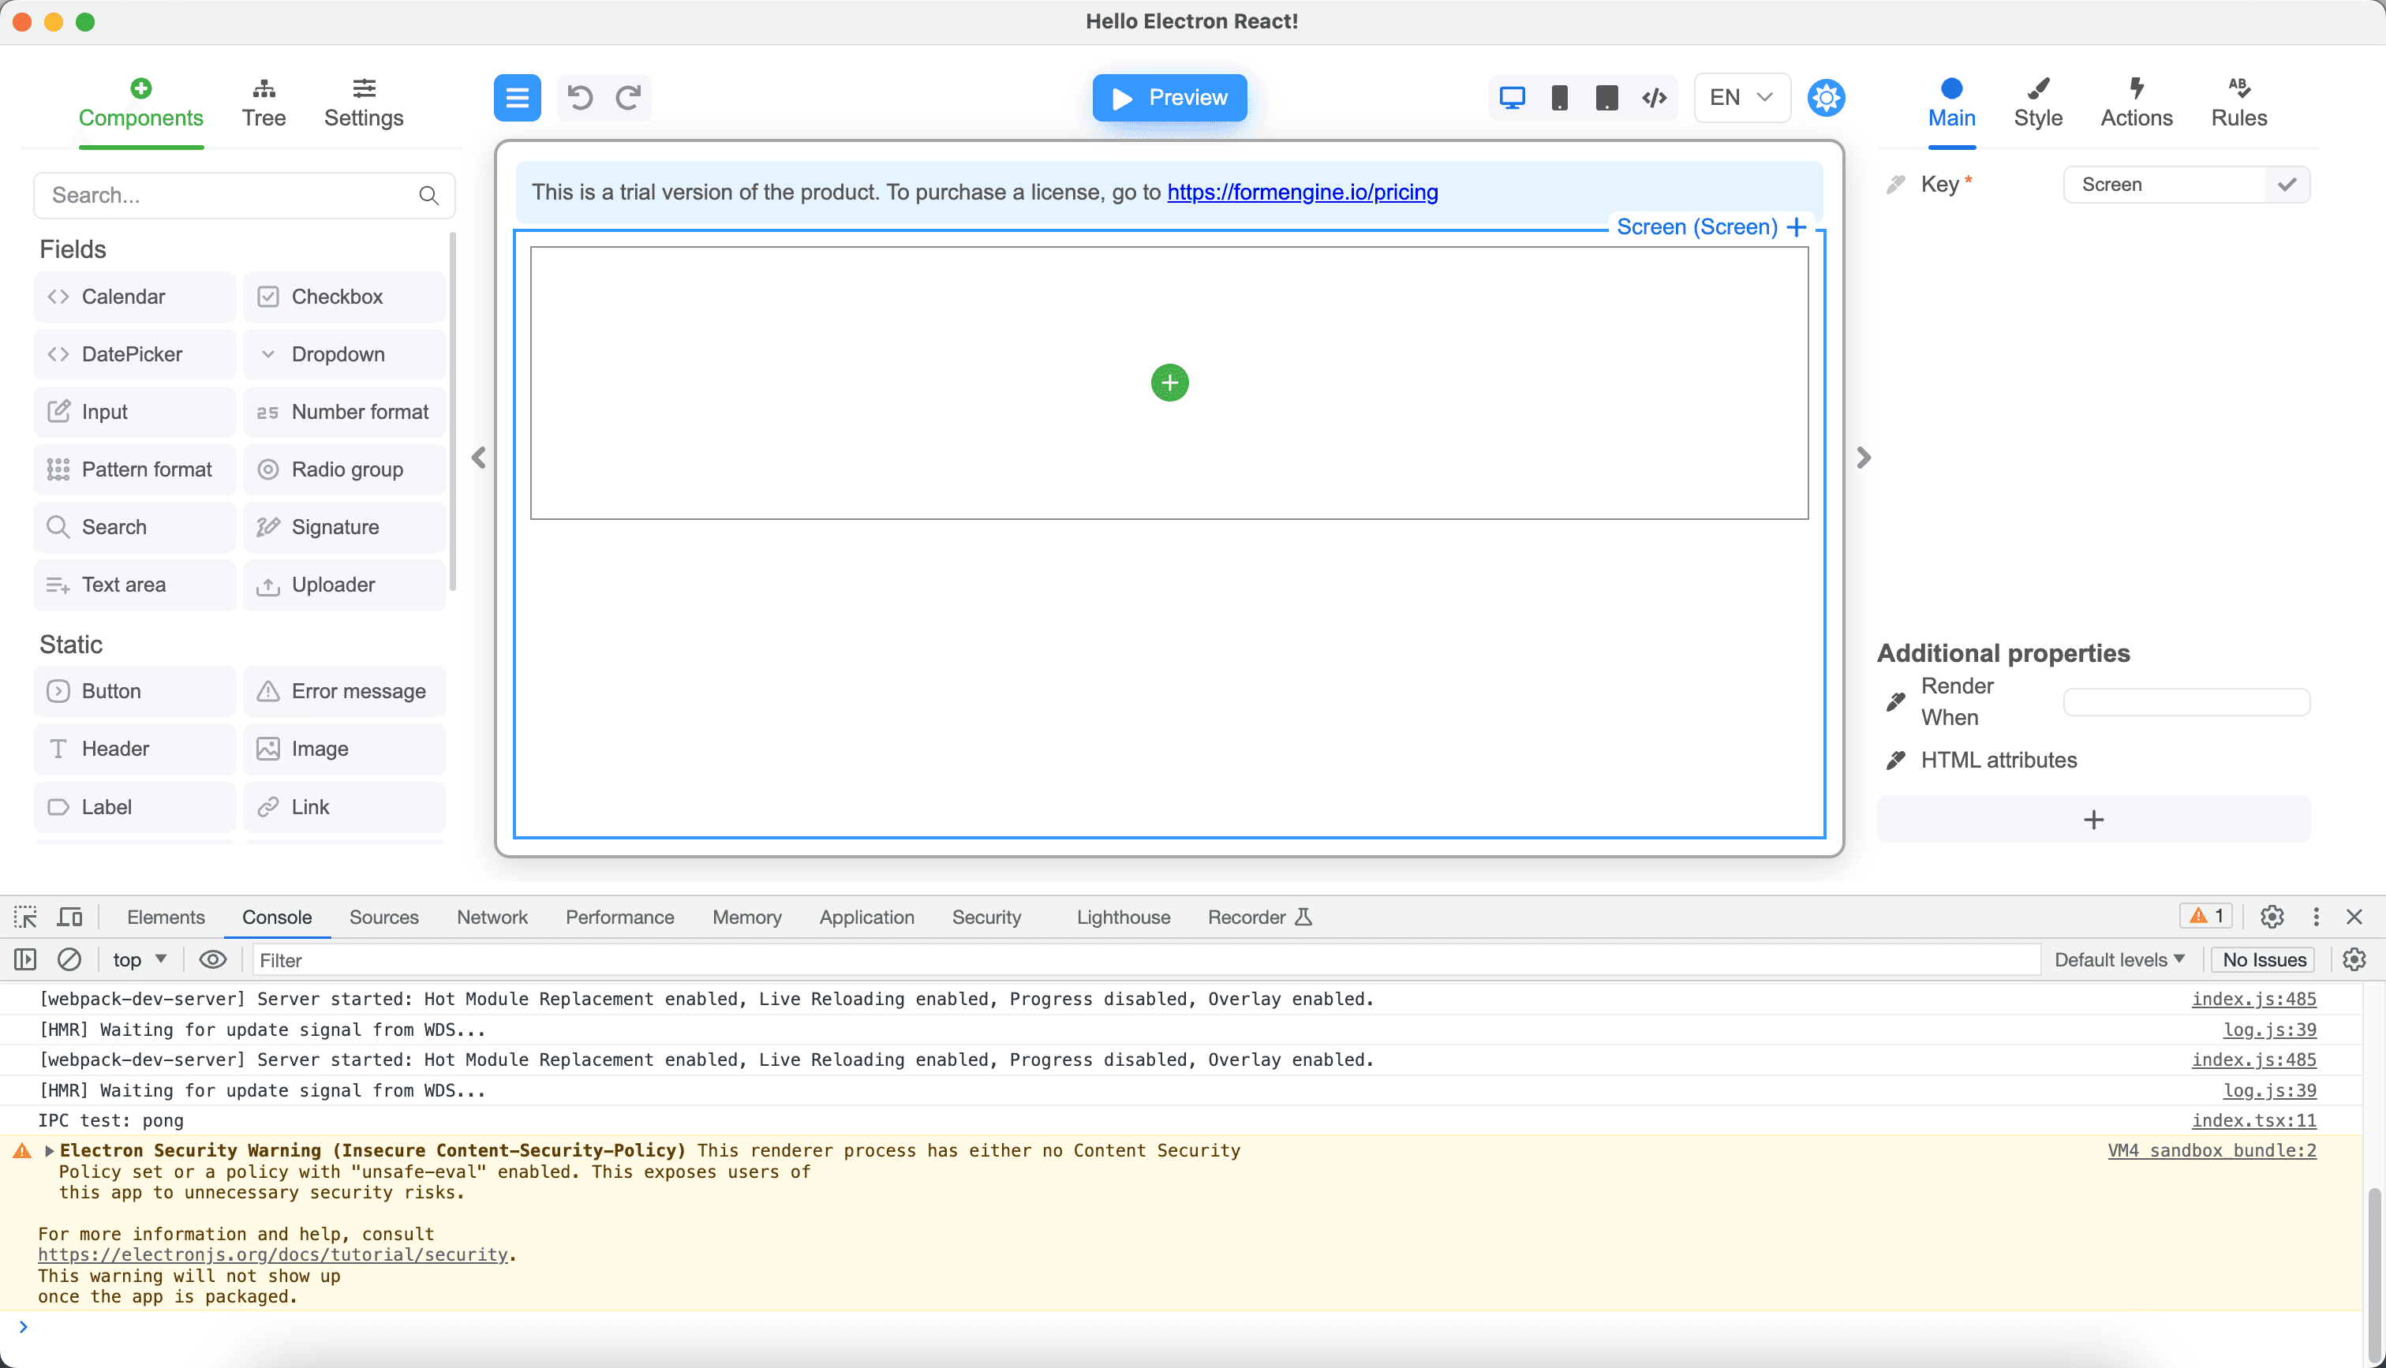The image size is (2386, 1368).
Task: Open the EN language dropdown
Action: coord(1740,97)
